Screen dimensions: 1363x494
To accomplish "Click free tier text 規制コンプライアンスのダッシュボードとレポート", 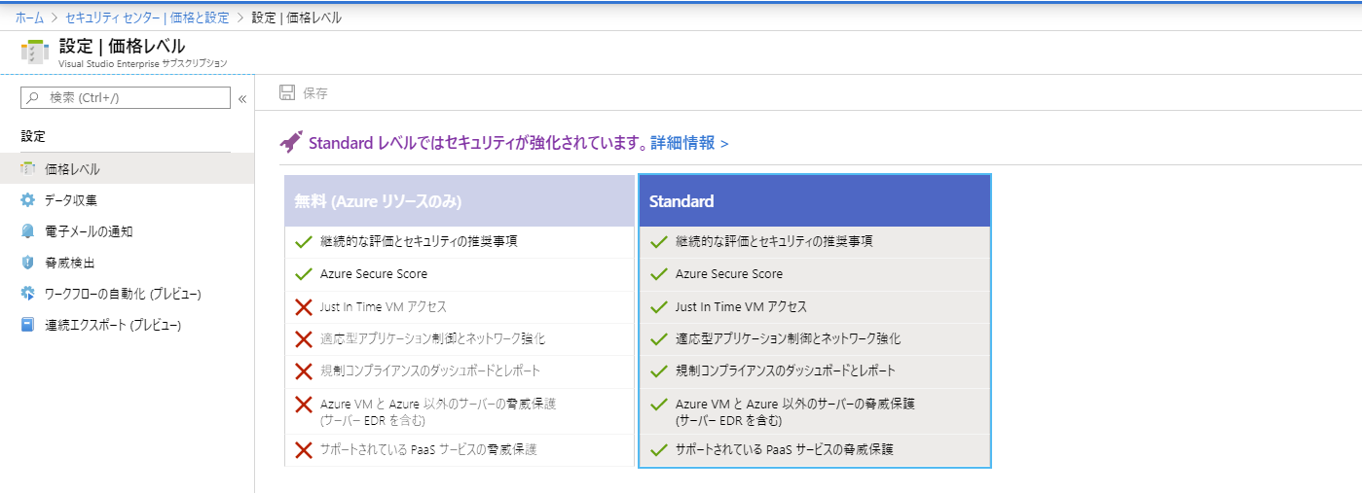I will pos(430,370).
